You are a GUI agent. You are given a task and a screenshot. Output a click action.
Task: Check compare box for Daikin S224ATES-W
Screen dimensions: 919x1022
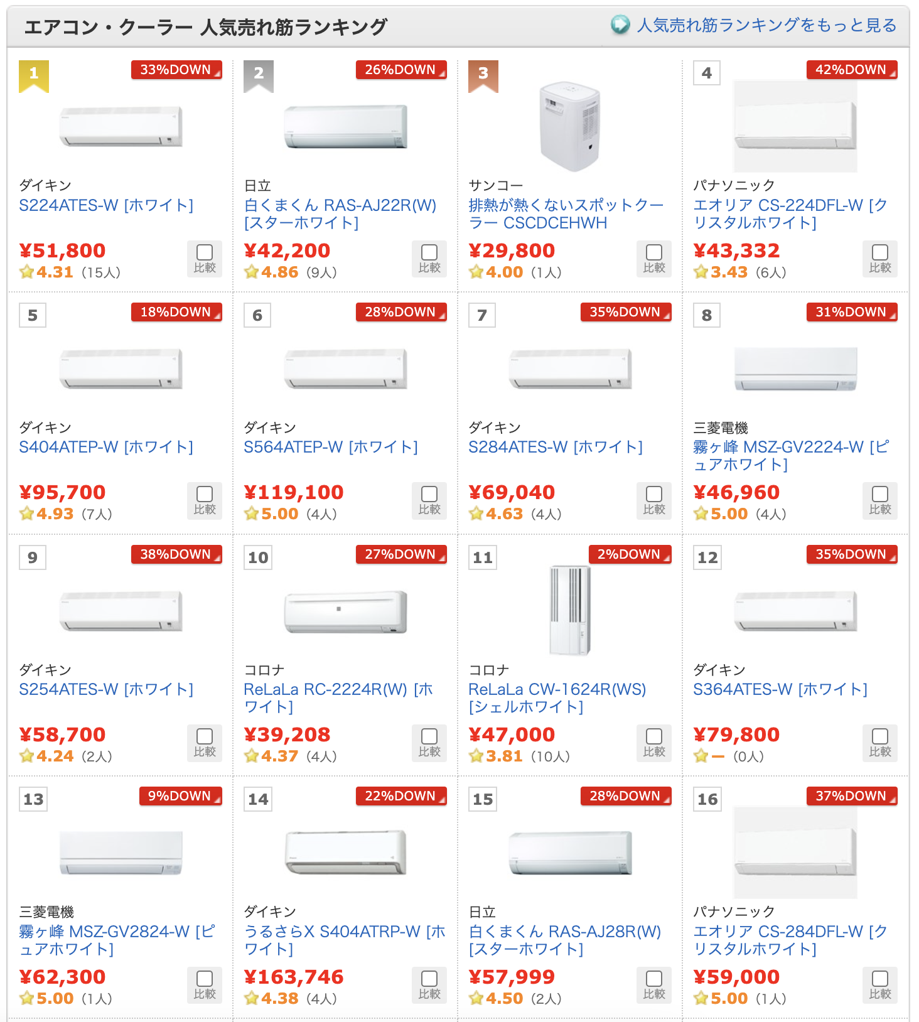pos(205,252)
